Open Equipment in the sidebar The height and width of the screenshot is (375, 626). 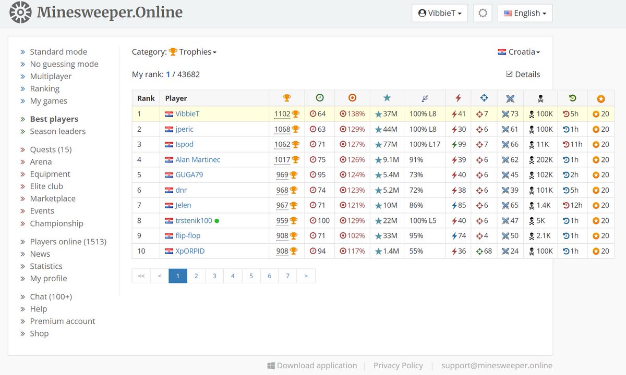50,174
